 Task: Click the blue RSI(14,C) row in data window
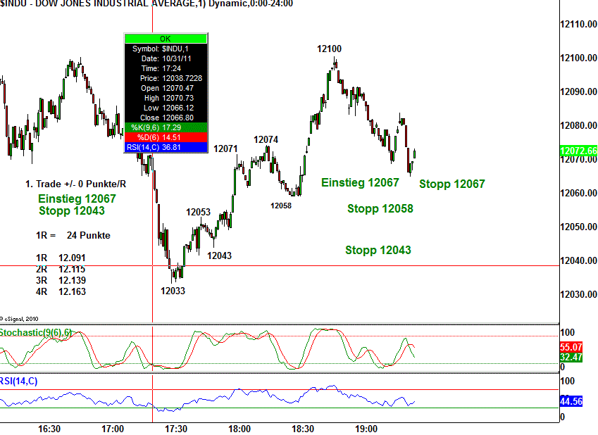coord(166,147)
